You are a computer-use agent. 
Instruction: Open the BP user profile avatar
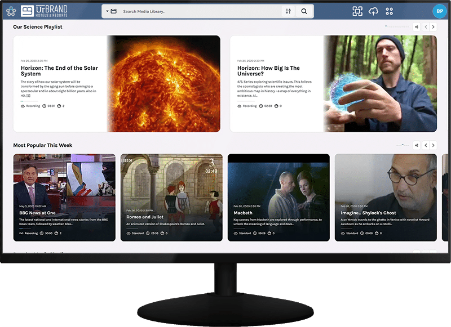point(440,11)
